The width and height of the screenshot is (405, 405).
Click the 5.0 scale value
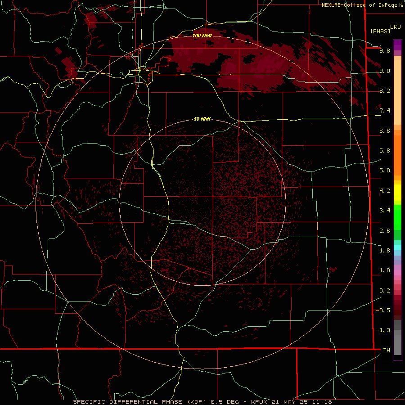tap(385, 171)
